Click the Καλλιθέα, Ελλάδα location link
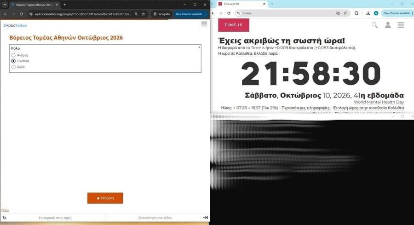This screenshot has height=225, width=414. 252,53
